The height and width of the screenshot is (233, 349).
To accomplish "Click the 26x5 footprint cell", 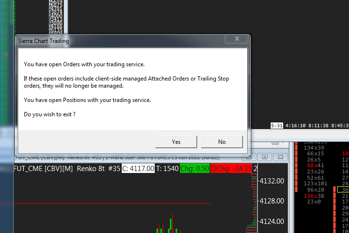I will [314, 160].
